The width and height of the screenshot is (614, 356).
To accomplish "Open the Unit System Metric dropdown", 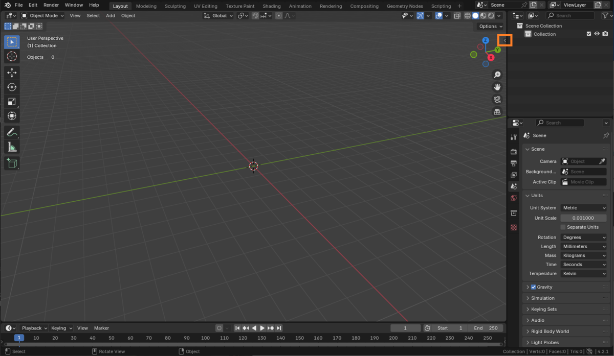I will [x=583, y=208].
